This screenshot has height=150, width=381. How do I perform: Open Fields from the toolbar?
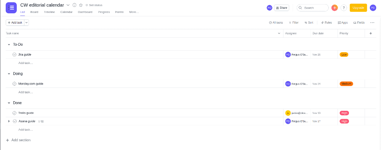click(359, 22)
